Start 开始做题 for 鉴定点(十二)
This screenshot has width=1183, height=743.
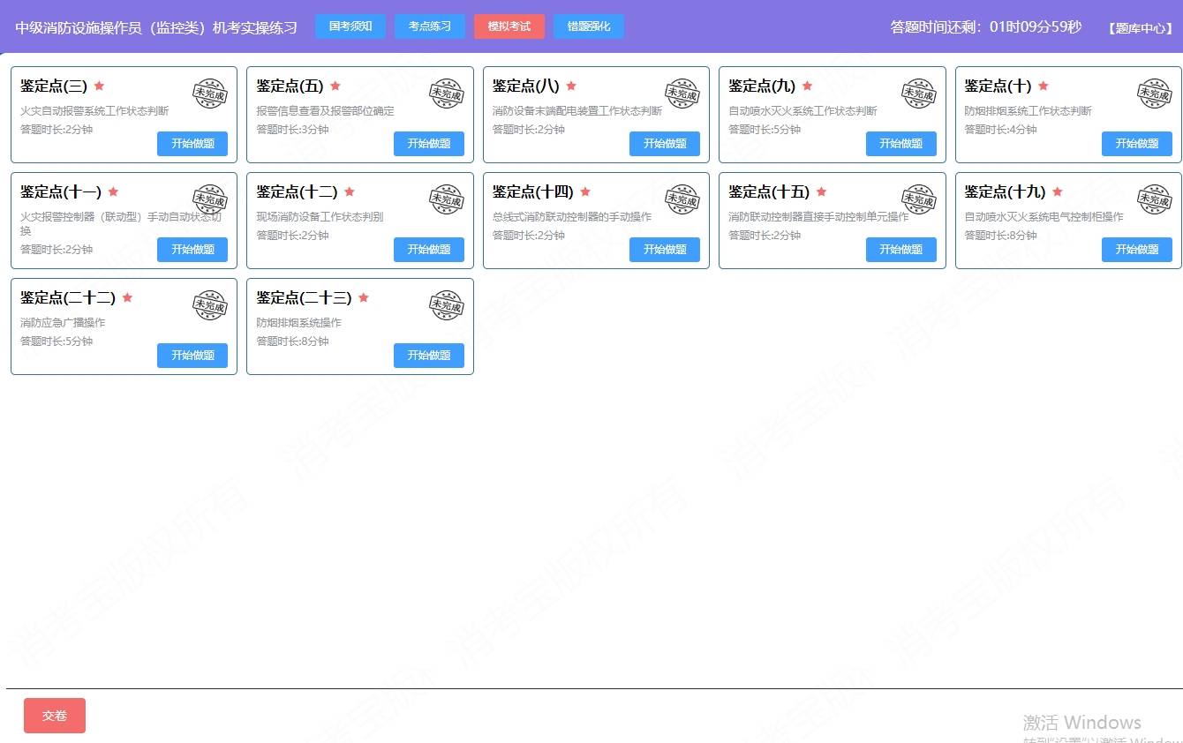pyautogui.click(x=429, y=250)
